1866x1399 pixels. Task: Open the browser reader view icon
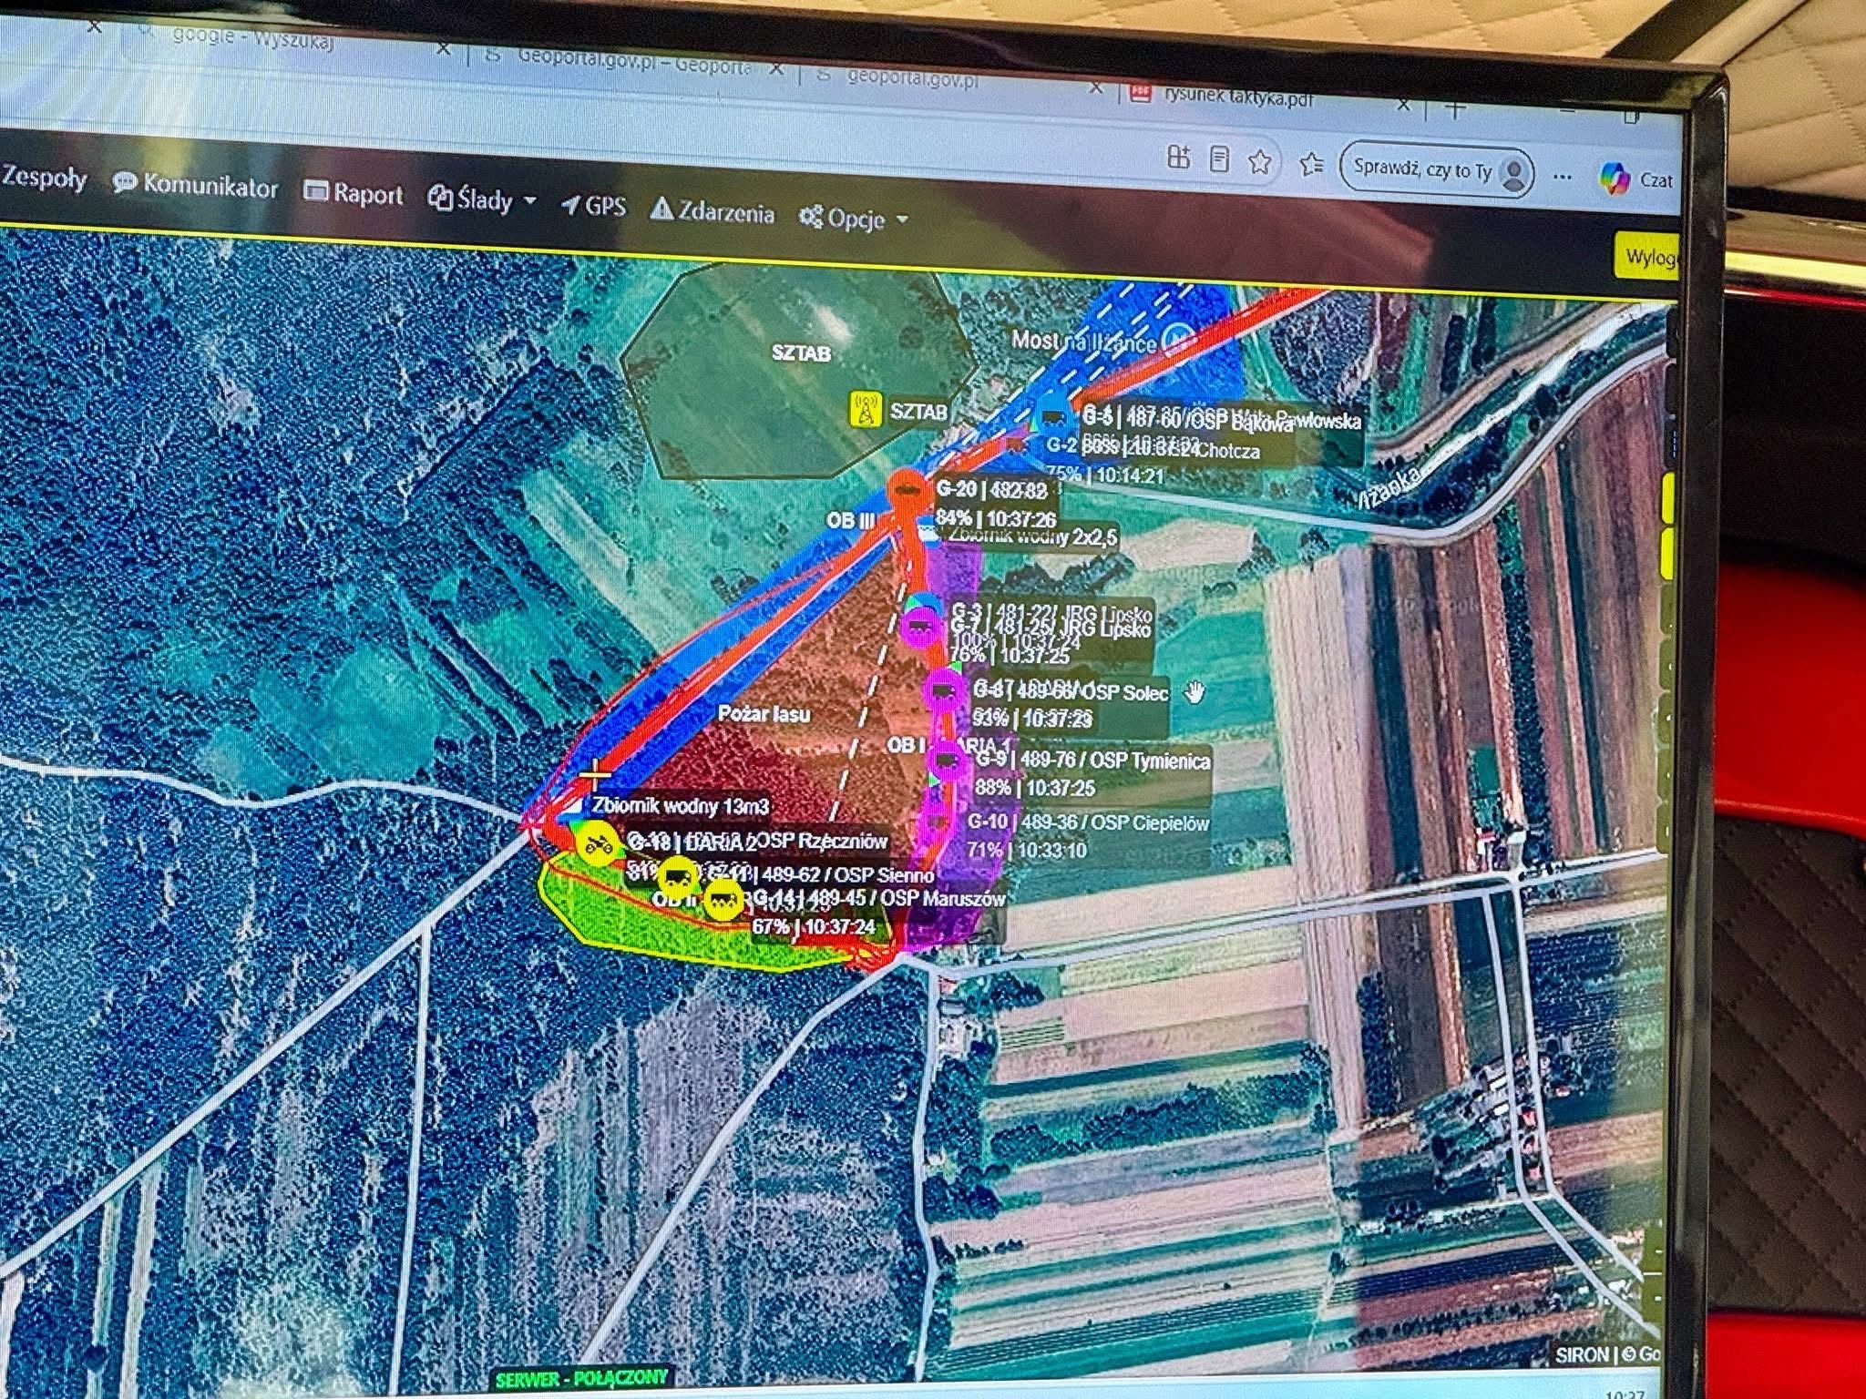tap(1219, 160)
